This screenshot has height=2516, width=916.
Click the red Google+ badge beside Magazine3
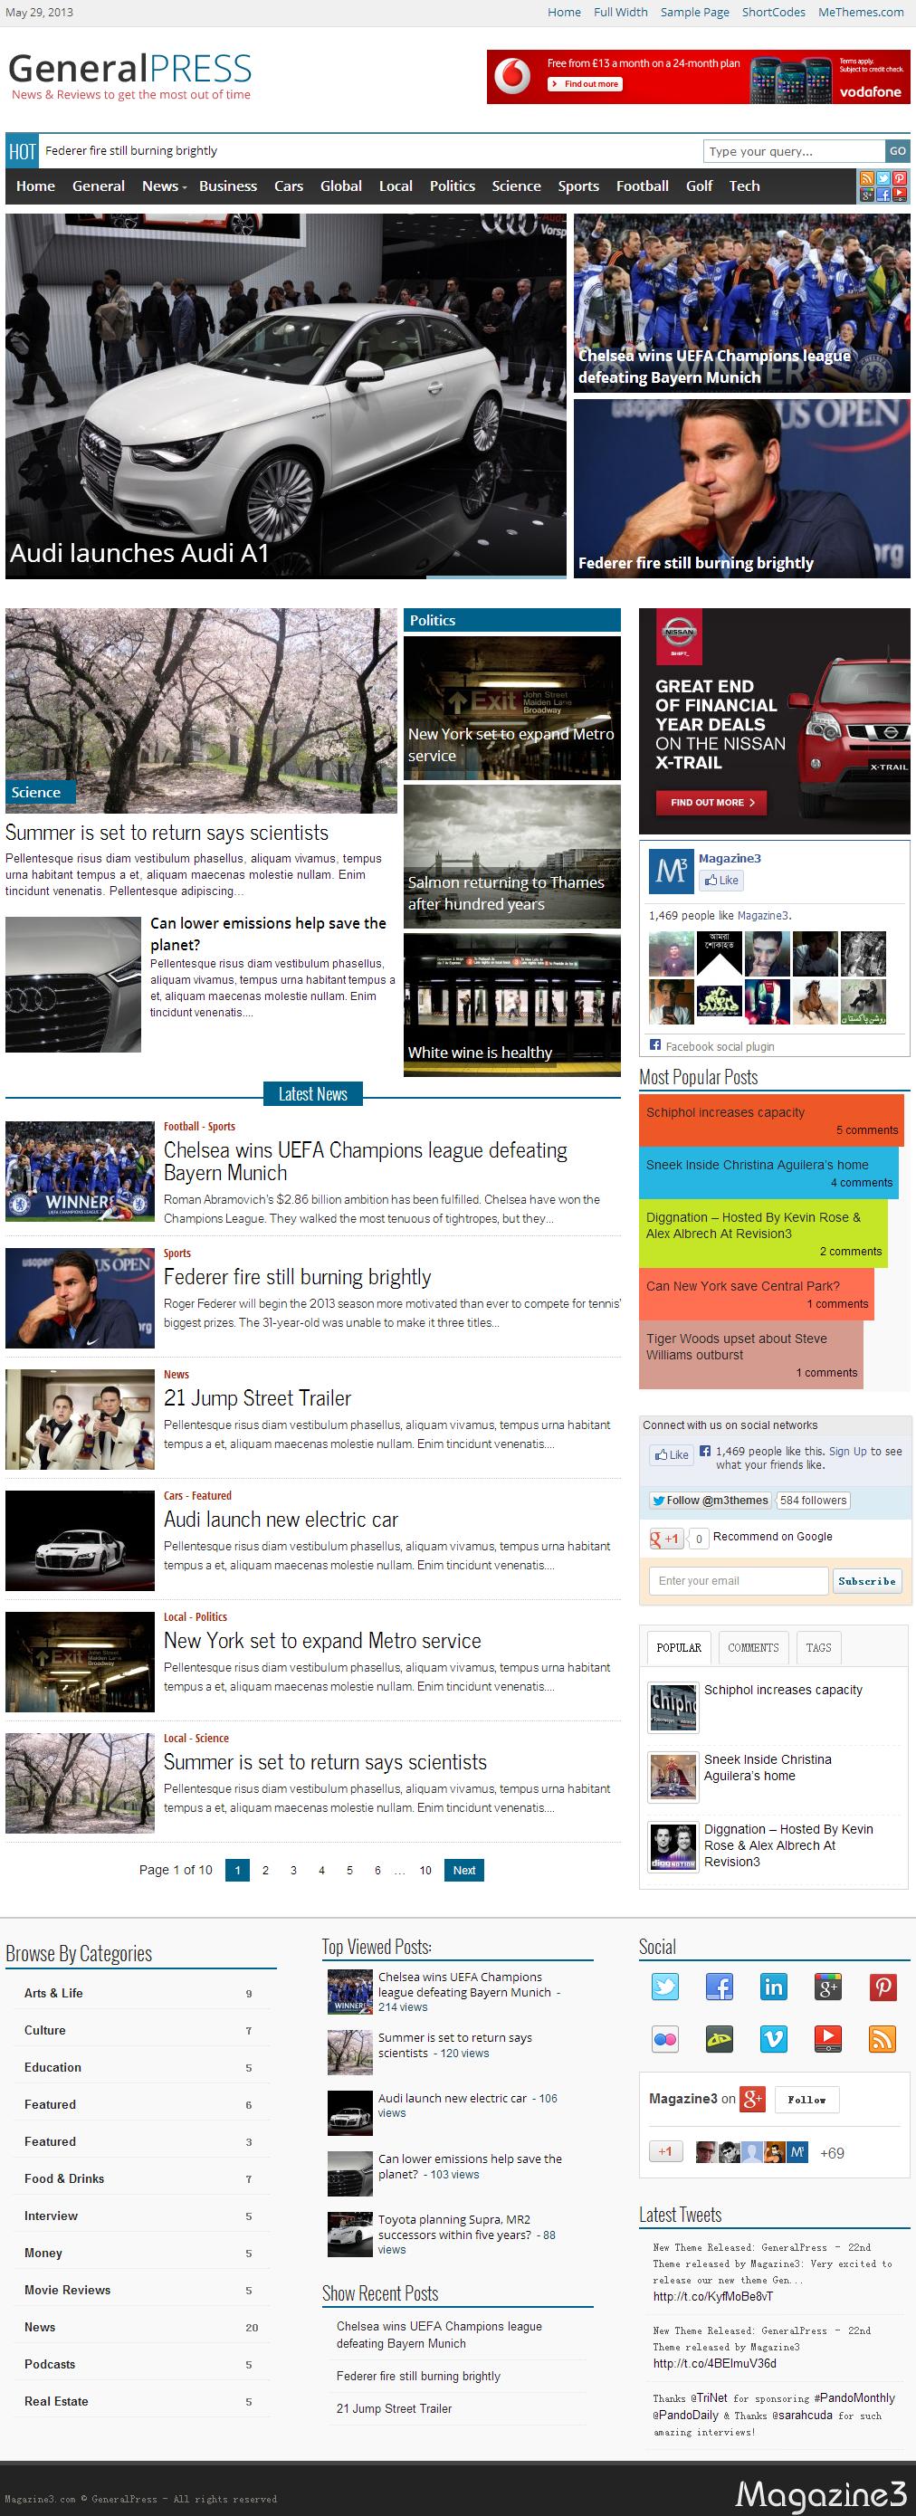click(752, 2099)
